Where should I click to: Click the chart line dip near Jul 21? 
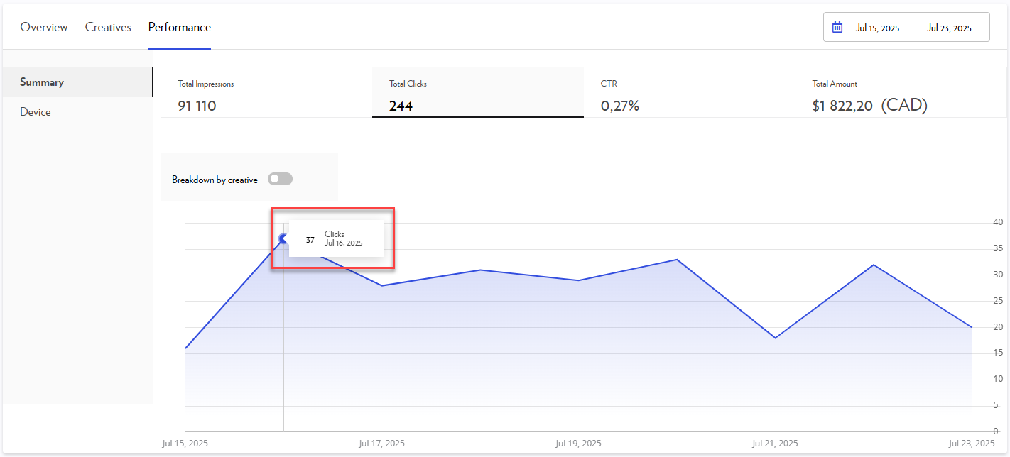[x=775, y=338]
